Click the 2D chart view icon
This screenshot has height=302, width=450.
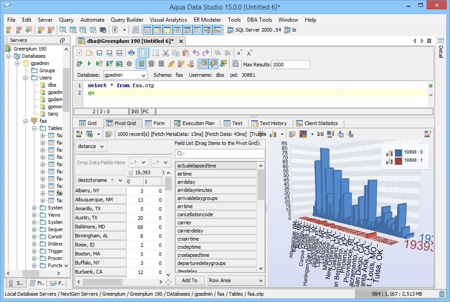coord(320,134)
